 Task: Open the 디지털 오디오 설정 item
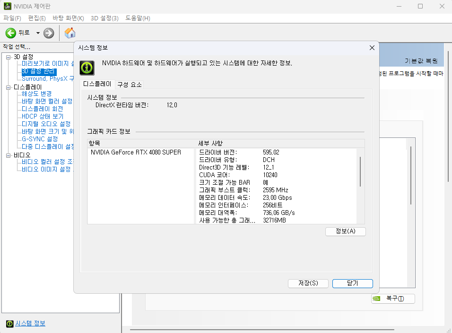point(46,124)
